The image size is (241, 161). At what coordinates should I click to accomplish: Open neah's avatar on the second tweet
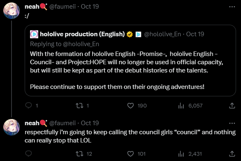12,127
